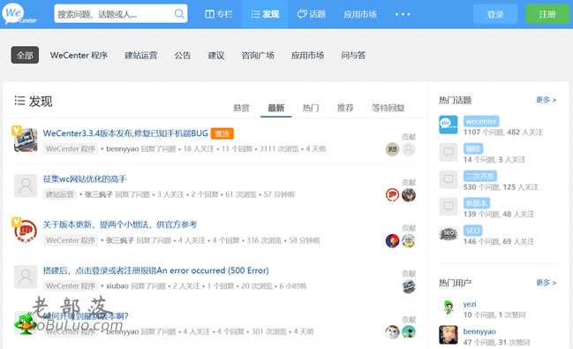Click the search magnifier icon
The height and width of the screenshot is (349, 573).
click(179, 14)
